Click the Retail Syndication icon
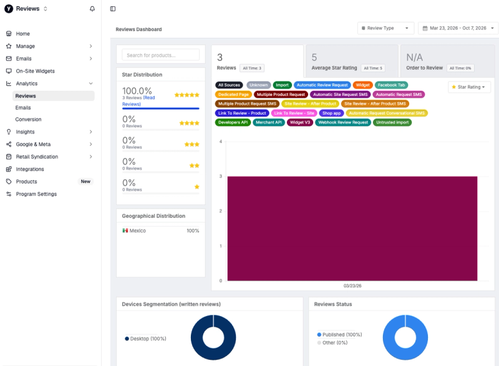This screenshot has height=366, width=499. [x=9, y=157]
